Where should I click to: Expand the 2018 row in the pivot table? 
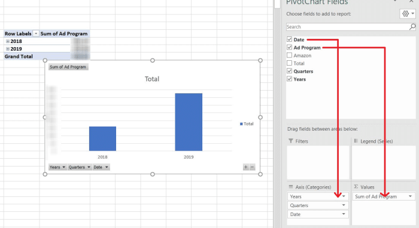(7, 41)
